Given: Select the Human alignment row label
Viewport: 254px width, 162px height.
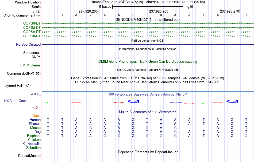Looking at the screenshot, I should click(35, 120).
